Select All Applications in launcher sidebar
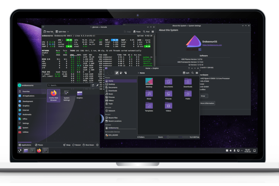This screenshot has height=186, width=279. pos(28,96)
